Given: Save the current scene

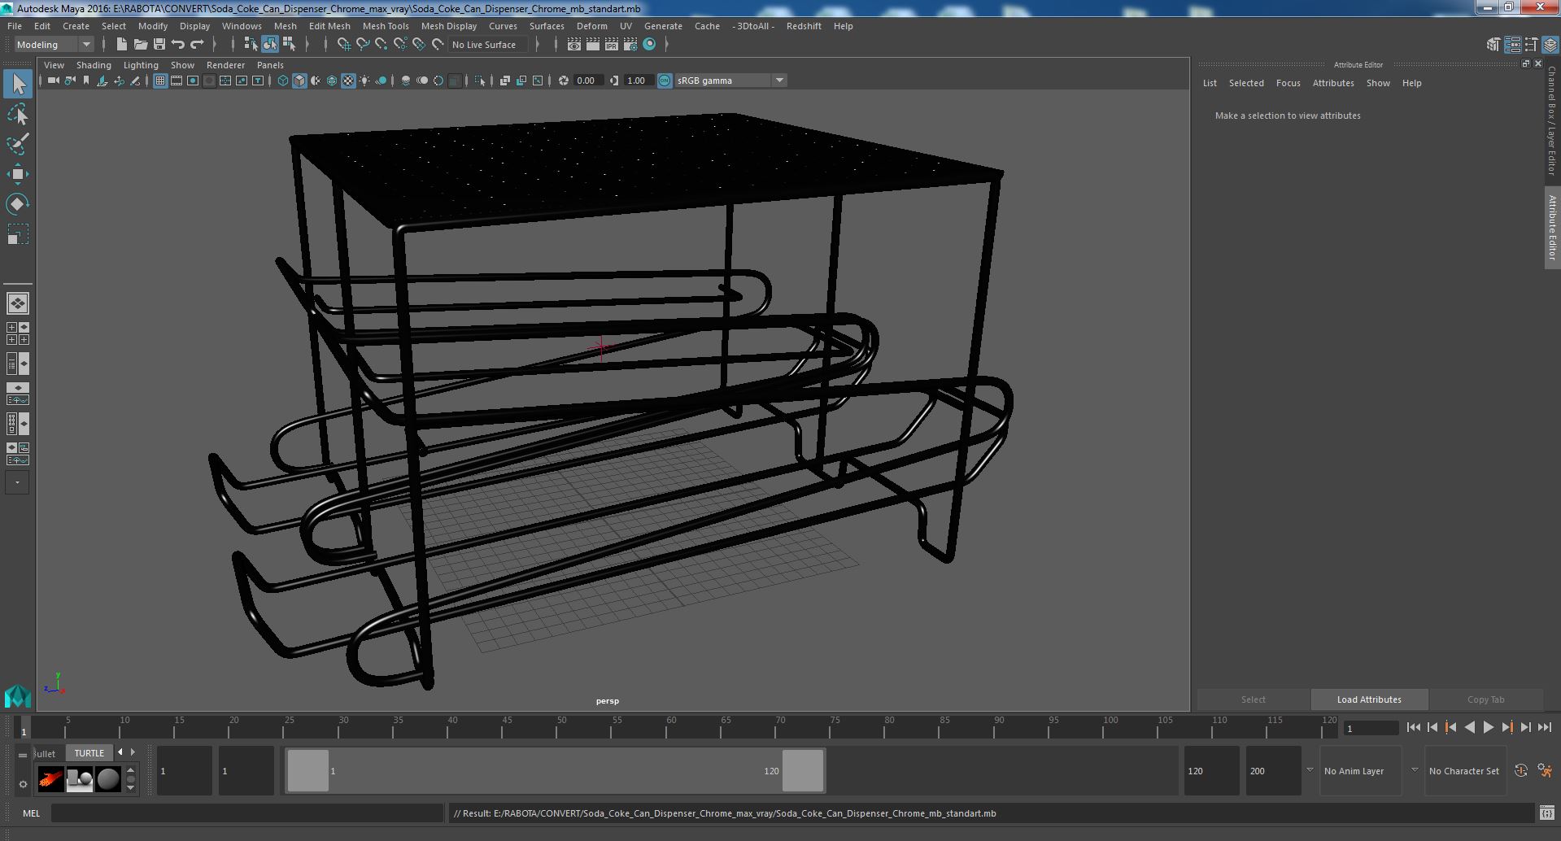Looking at the screenshot, I should pos(159,45).
